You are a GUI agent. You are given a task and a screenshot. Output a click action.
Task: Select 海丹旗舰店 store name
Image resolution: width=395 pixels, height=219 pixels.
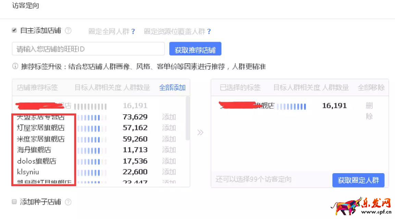tap(34, 150)
